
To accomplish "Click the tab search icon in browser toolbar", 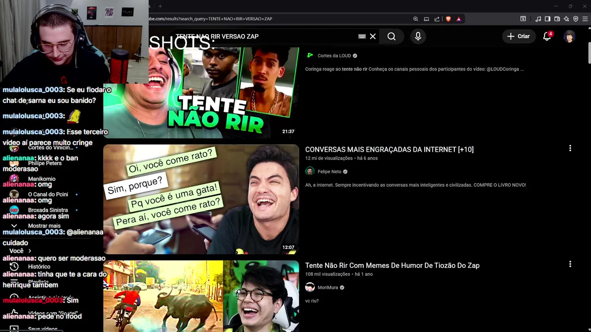I will [x=523, y=19].
